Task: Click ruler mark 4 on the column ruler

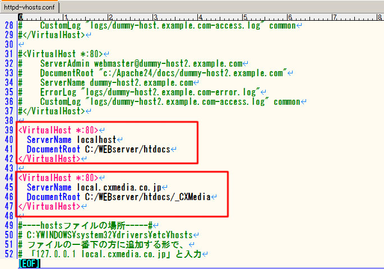Action: [200, 17]
